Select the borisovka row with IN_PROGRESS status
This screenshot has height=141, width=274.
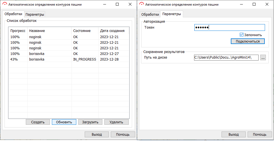(69, 59)
